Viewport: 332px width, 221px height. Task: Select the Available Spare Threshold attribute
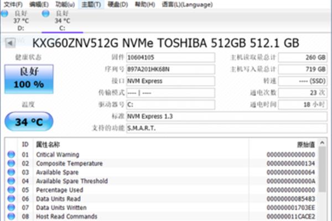coord(72,181)
